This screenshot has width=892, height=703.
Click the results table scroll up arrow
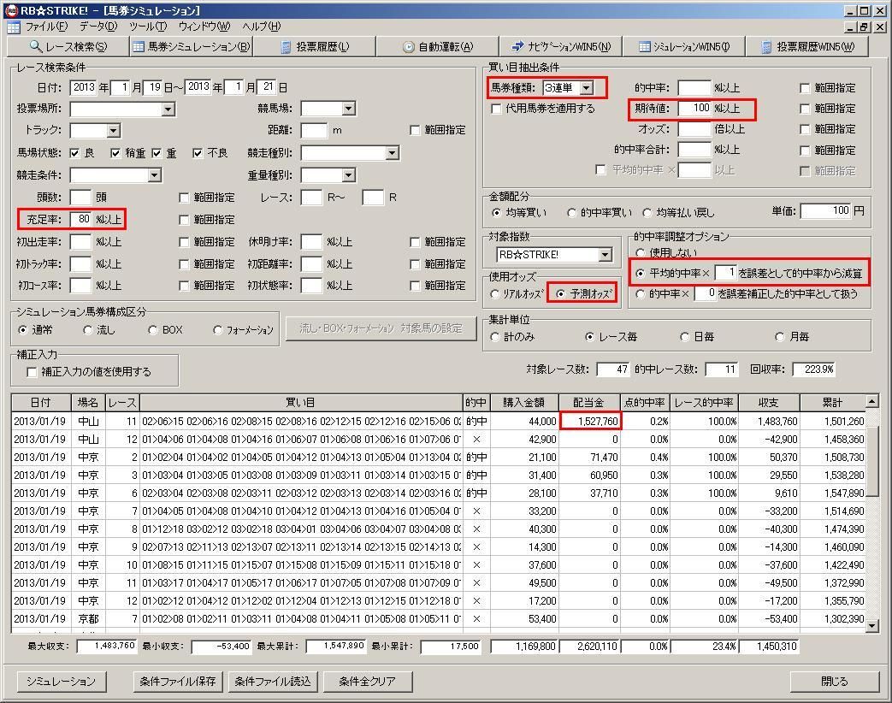point(872,402)
